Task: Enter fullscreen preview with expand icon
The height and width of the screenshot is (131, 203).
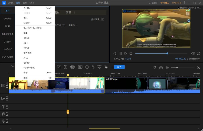Action: [198, 54]
